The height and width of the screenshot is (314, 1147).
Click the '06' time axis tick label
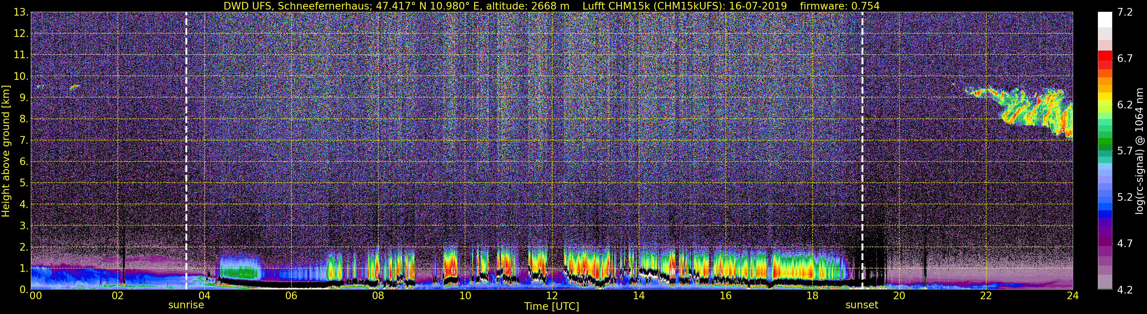(x=291, y=296)
